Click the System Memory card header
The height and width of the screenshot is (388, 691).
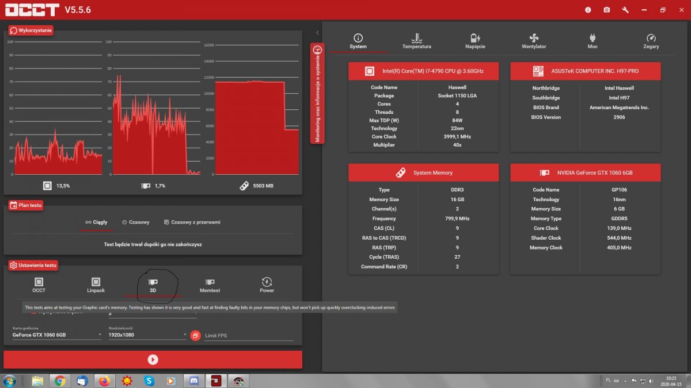[x=423, y=172]
